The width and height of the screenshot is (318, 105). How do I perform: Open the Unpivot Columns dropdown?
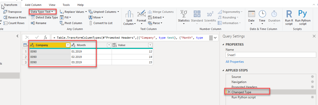pos(104,12)
